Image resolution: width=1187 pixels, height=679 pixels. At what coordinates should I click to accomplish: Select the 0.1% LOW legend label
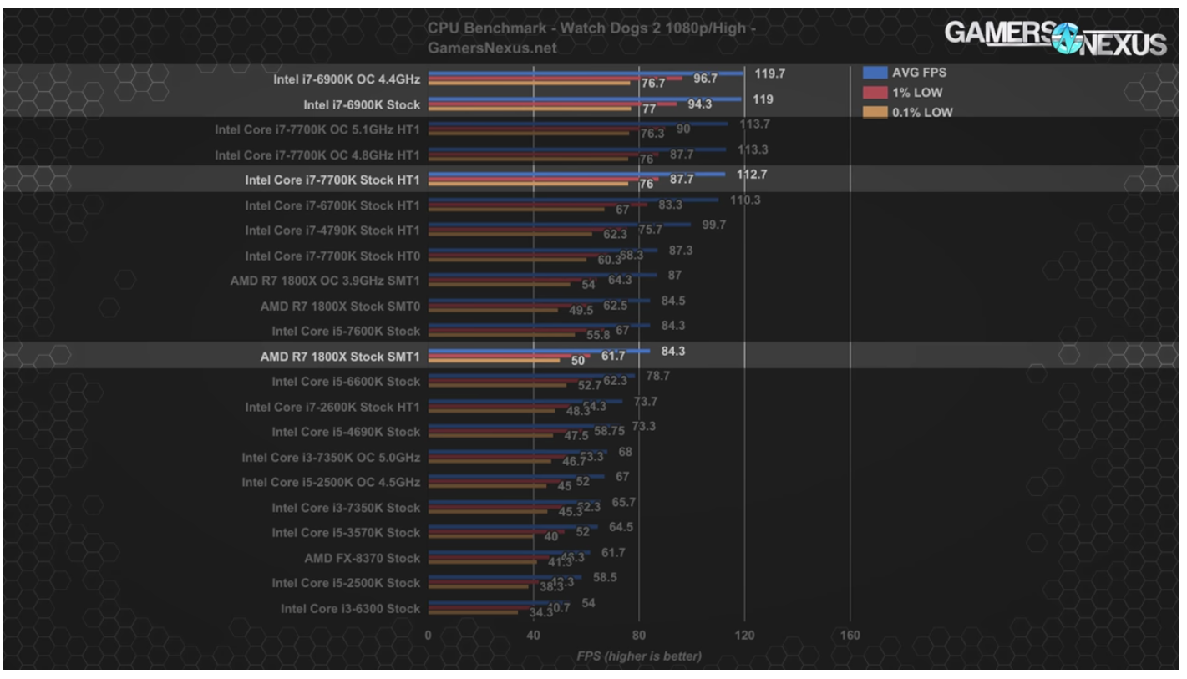click(x=922, y=113)
